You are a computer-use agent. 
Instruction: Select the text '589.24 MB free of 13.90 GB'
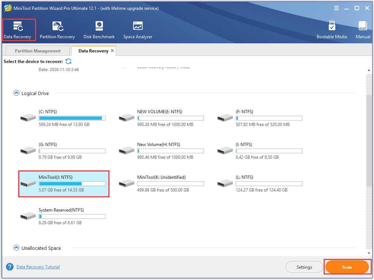64,124
